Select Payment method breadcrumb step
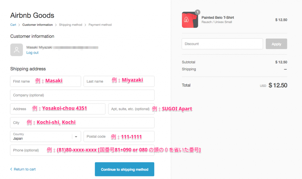Screen dimensions: 302x179 (100, 25)
